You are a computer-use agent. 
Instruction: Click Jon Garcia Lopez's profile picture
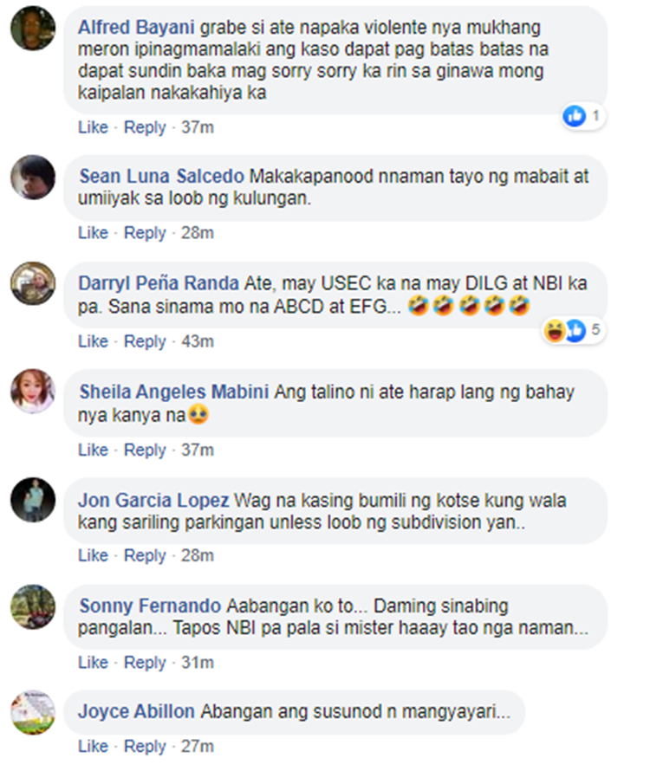(33, 500)
